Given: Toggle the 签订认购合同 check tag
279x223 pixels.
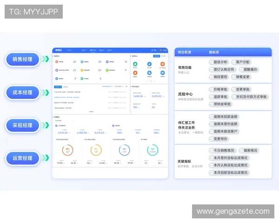Looking at the screenshot, I should click(x=222, y=70).
